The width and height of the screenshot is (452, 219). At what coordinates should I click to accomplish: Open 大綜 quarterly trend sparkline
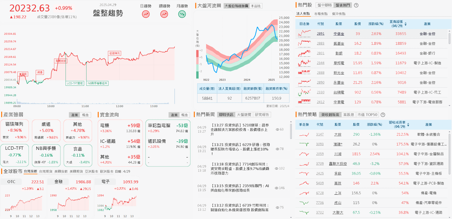[x=304, y=134]
